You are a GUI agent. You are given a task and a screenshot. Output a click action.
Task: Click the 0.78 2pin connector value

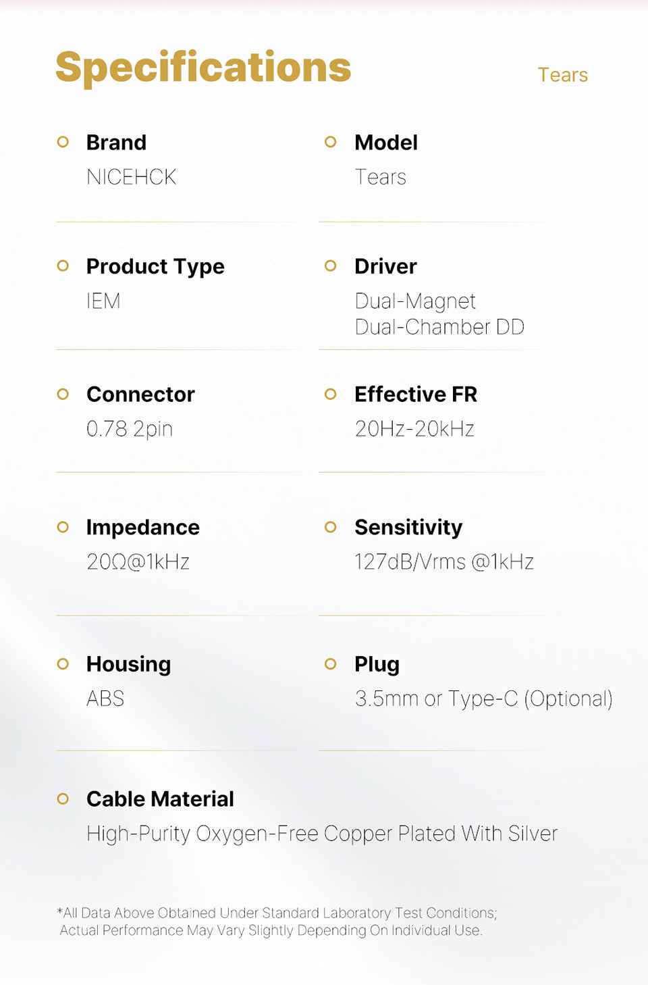click(x=130, y=429)
